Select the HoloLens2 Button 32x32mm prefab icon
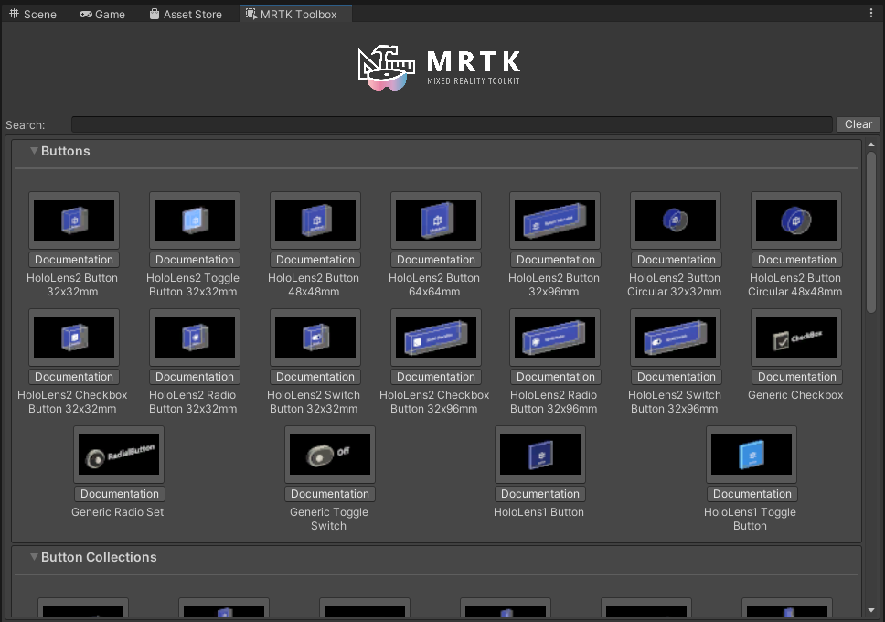Screen dimensions: 885x622 [x=74, y=220]
